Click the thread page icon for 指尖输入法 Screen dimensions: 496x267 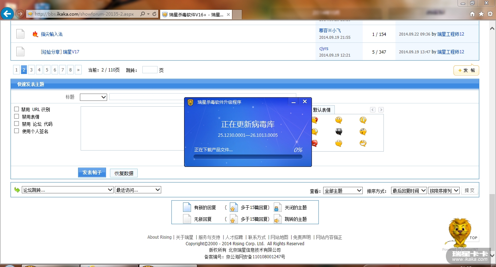[20, 34]
